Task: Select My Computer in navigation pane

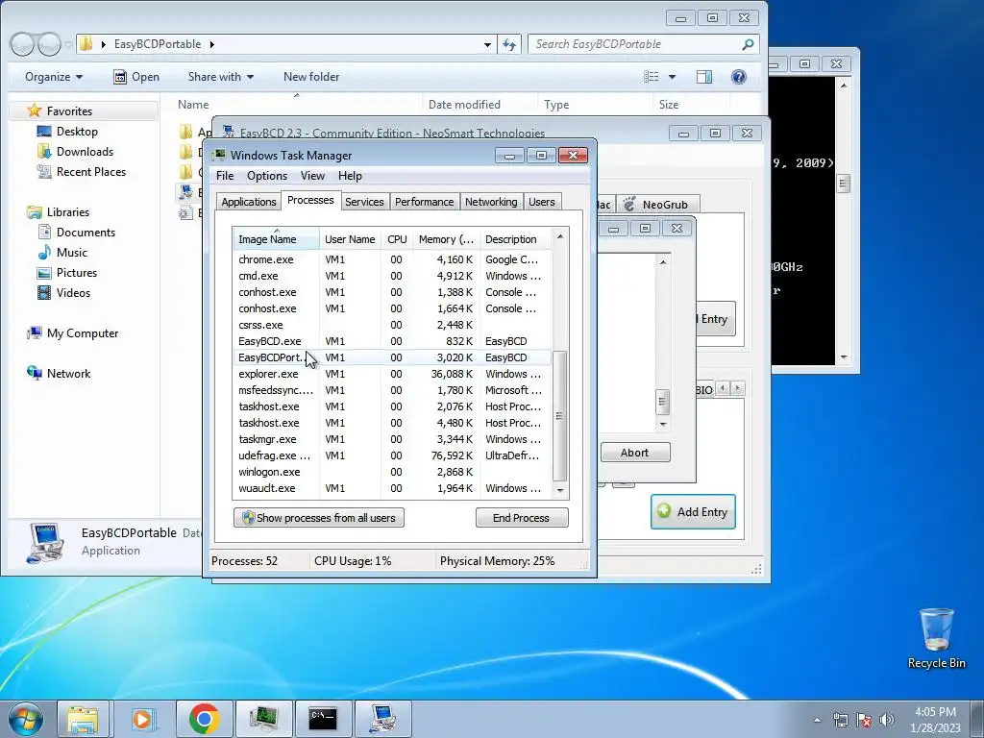Action: (83, 333)
